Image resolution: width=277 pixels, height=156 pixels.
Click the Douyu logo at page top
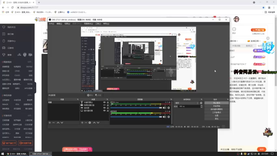40,19
